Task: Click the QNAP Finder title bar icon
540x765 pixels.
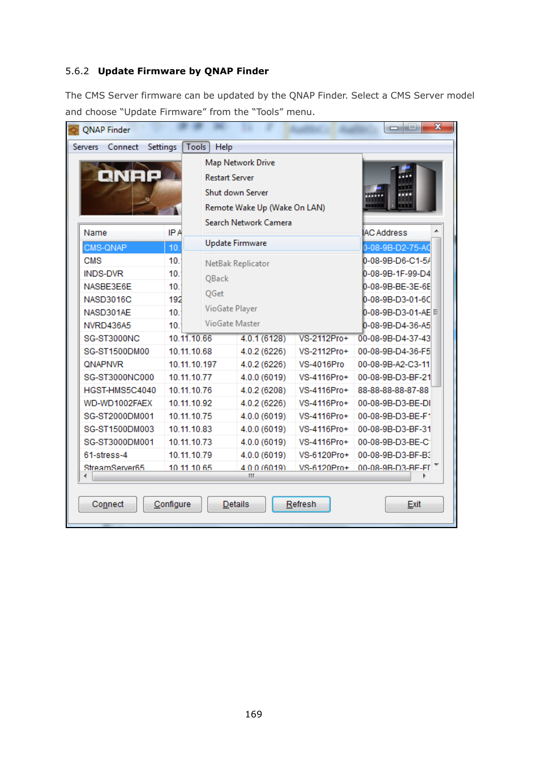Action: (x=74, y=130)
